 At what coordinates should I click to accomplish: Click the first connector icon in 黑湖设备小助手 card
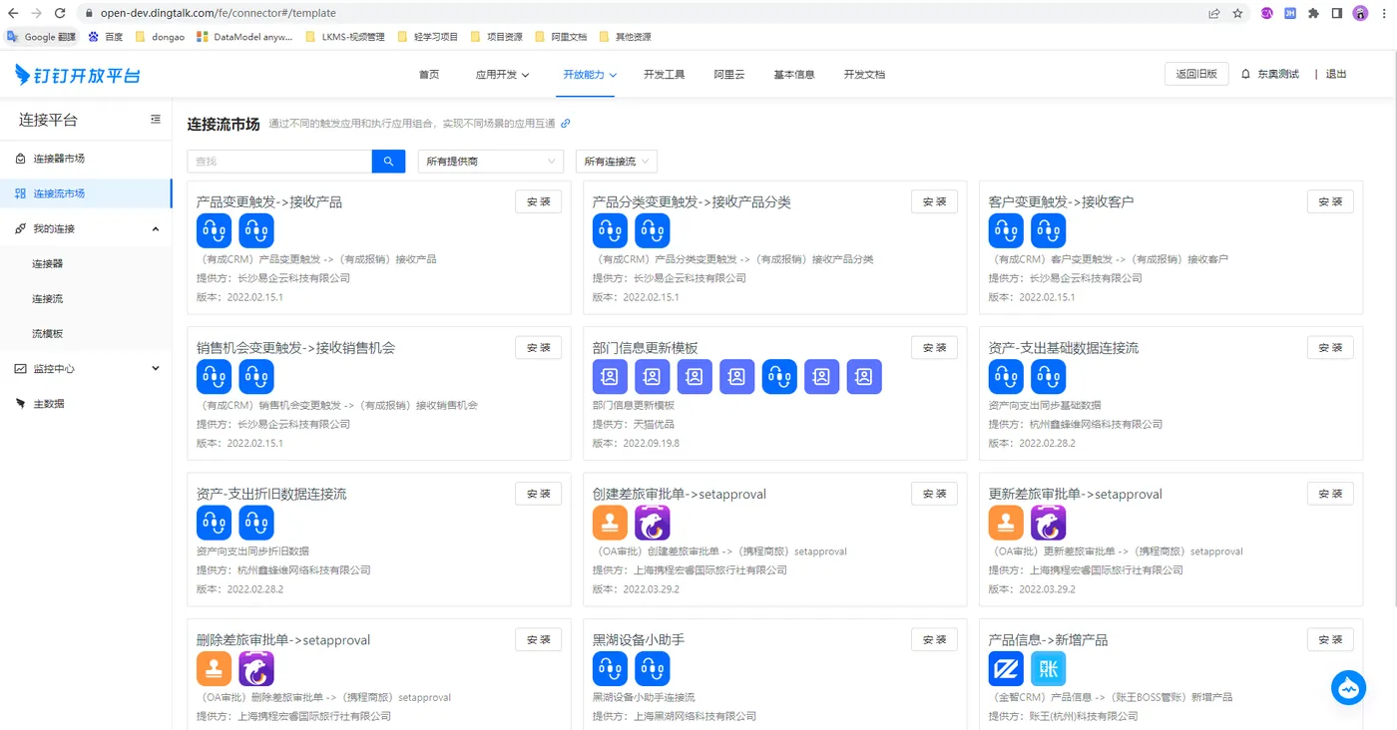610,668
